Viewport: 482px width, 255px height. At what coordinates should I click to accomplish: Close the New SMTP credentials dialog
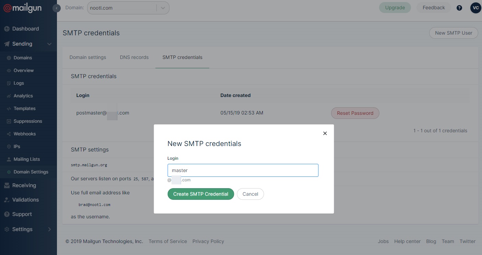[325, 133]
